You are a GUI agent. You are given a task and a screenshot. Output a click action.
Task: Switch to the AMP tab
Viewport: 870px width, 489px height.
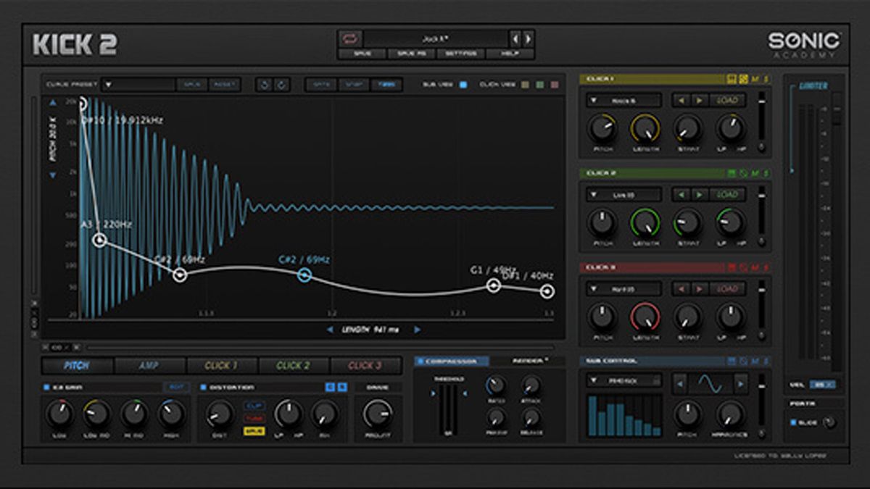point(149,366)
